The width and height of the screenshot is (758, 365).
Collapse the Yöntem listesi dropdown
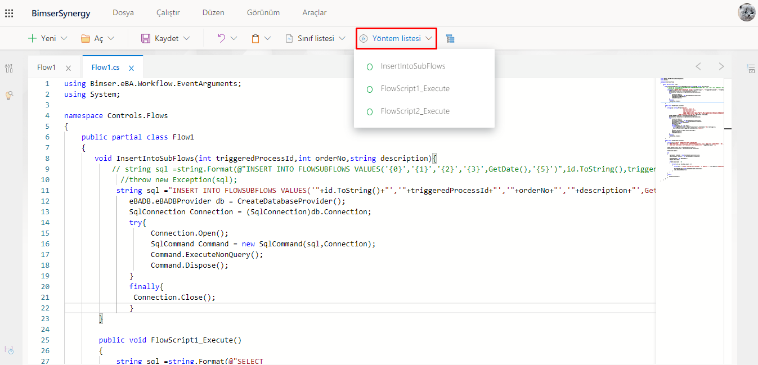point(396,38)
